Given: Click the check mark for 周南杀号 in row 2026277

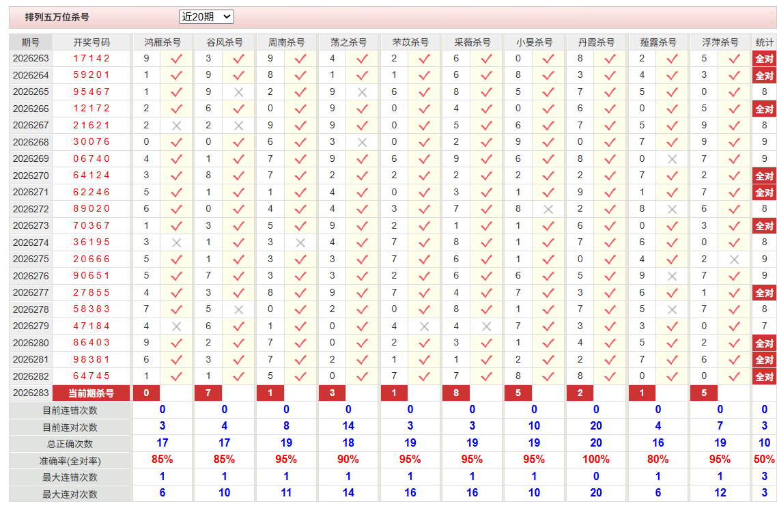Looking at the screenshot, I should pyautogui.click(x=300, y=293).
